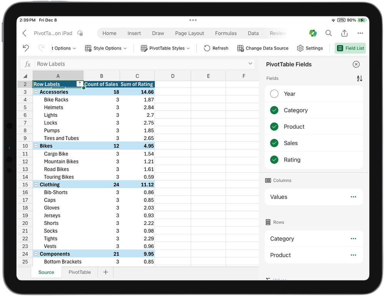Uncheck the Rating field
The width and height of the screenshot is (384, 297).
coord(274,160)
